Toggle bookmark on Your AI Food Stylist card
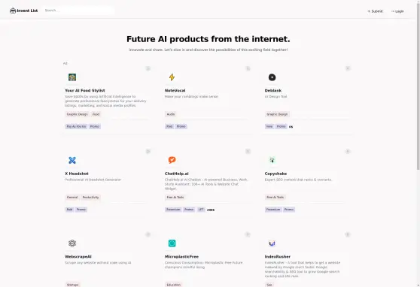 [x=148, y=68]
